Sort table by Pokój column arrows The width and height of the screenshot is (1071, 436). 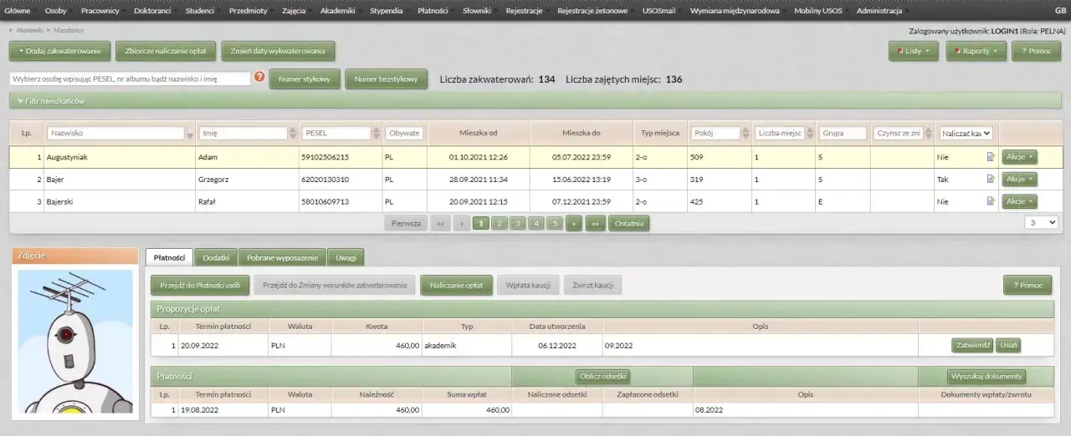pos(746,134)
